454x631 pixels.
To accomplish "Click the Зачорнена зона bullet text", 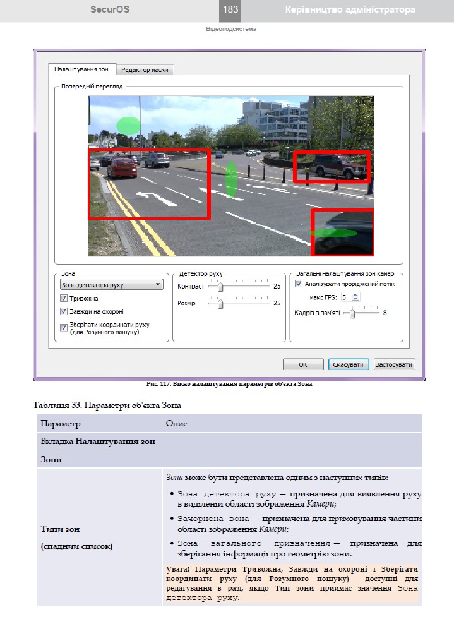I will pyautogui.click(x=299, y=524).
